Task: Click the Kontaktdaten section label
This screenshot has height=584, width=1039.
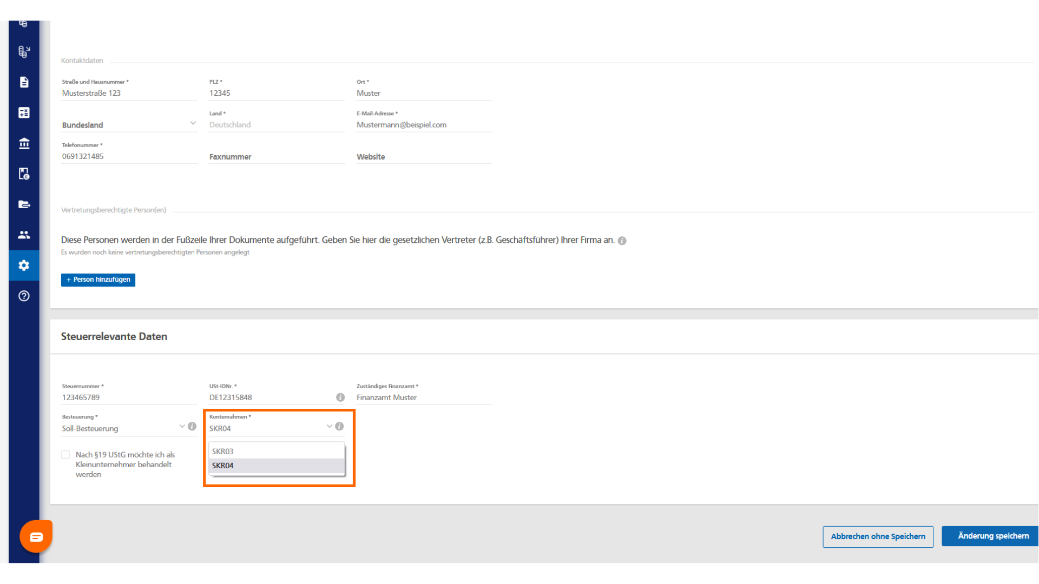Action: tap(82, 61)
